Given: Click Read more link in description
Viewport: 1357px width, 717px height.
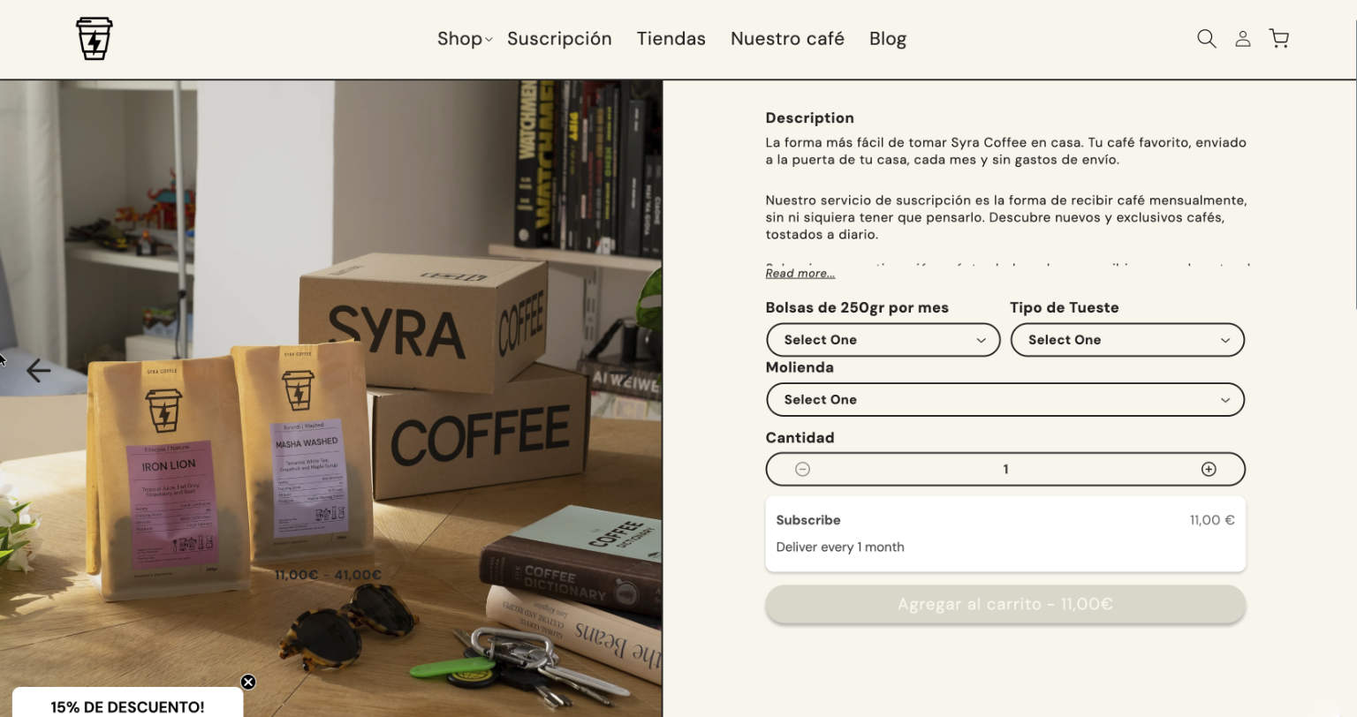Looking at the screenshot, I should click(x=800, y=274).
